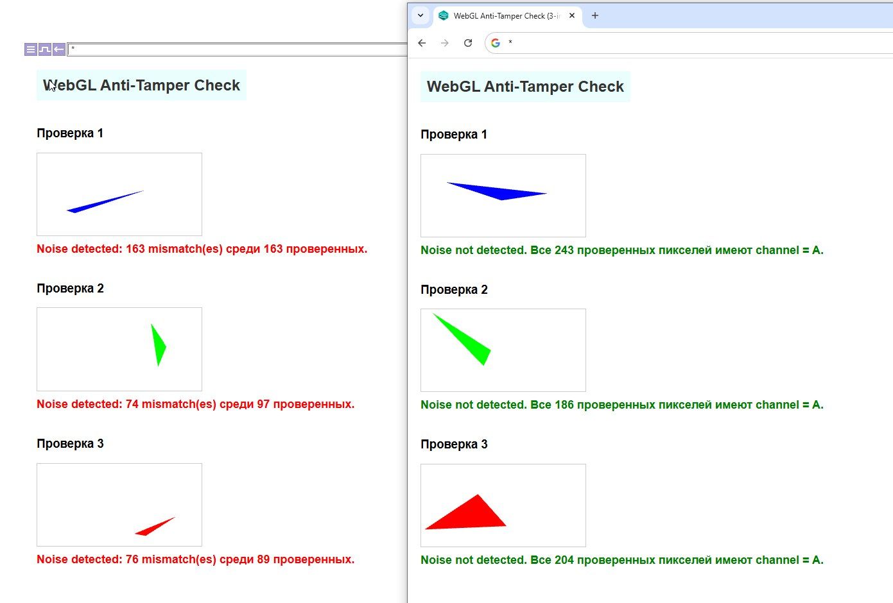Select the red 'Noise detected: 163 mismatch(es)' message
Screen dimensions: 893x603
[x=201, y=249]
